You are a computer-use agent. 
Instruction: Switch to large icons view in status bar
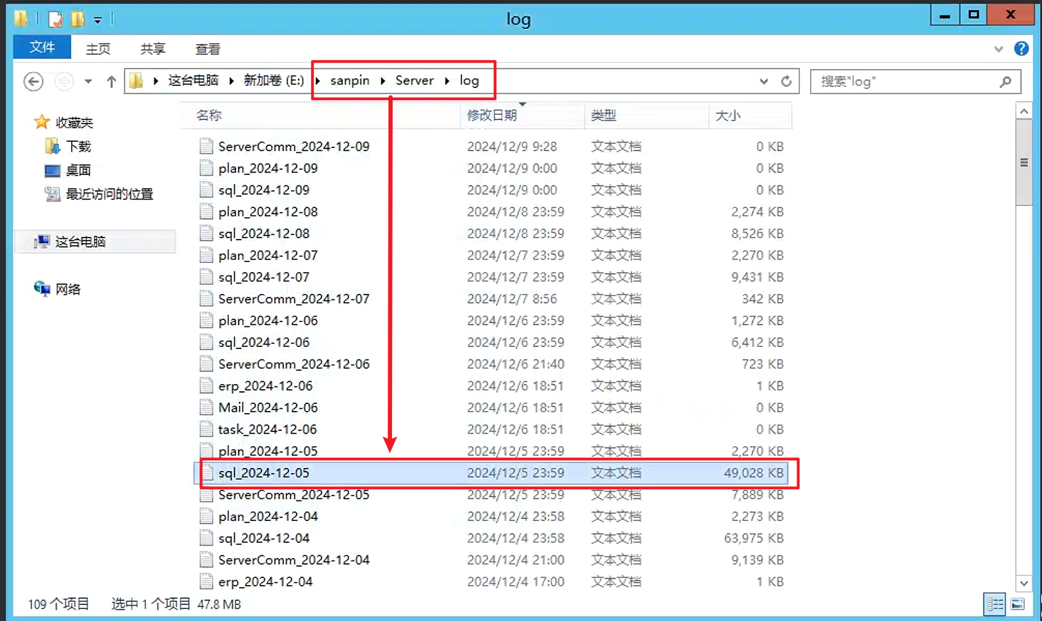click(x=1017, y=604)
